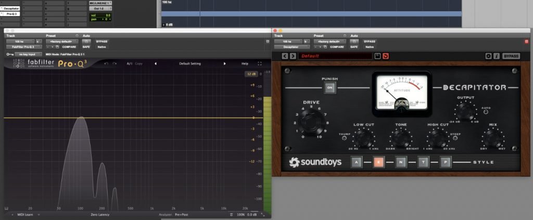The width and height of the screenshot is (533, 220).
Task: Open the MIC/LINE/HIZ 1 input selector
Action: click(x=100, y=3)
